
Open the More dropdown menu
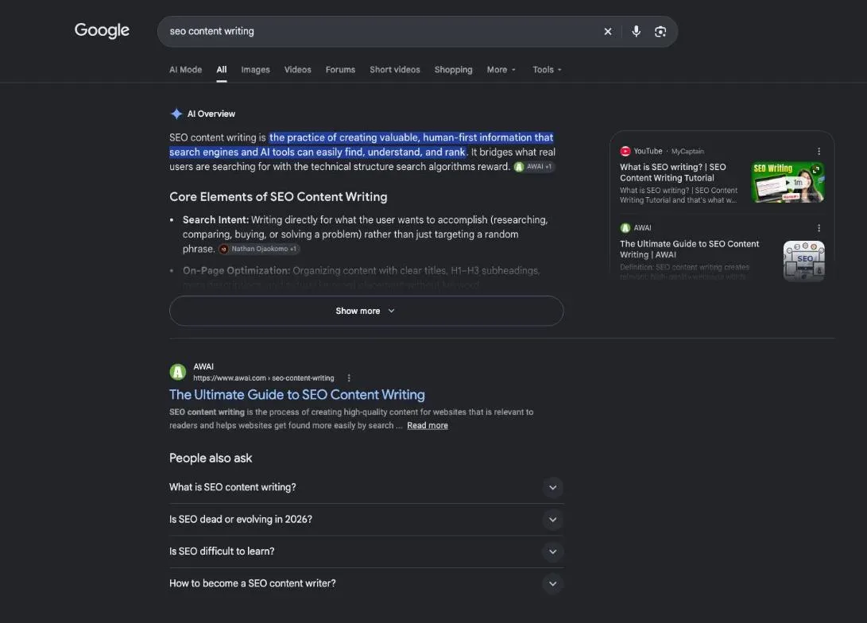tap(501, 70)
